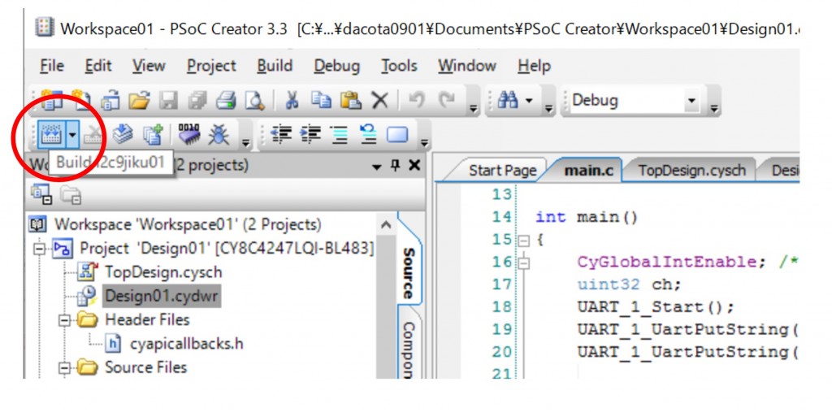The width and height of the screenshot is (832, 412).
Task: Click the Save All toolbar icon
Action: point(197,100)
